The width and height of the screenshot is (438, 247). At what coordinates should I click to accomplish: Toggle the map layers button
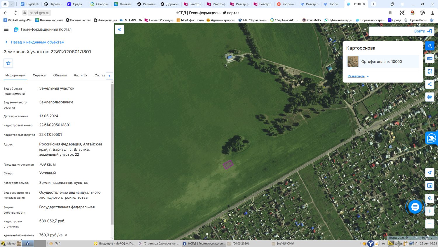pyautogui.click(x=430, y=46)
